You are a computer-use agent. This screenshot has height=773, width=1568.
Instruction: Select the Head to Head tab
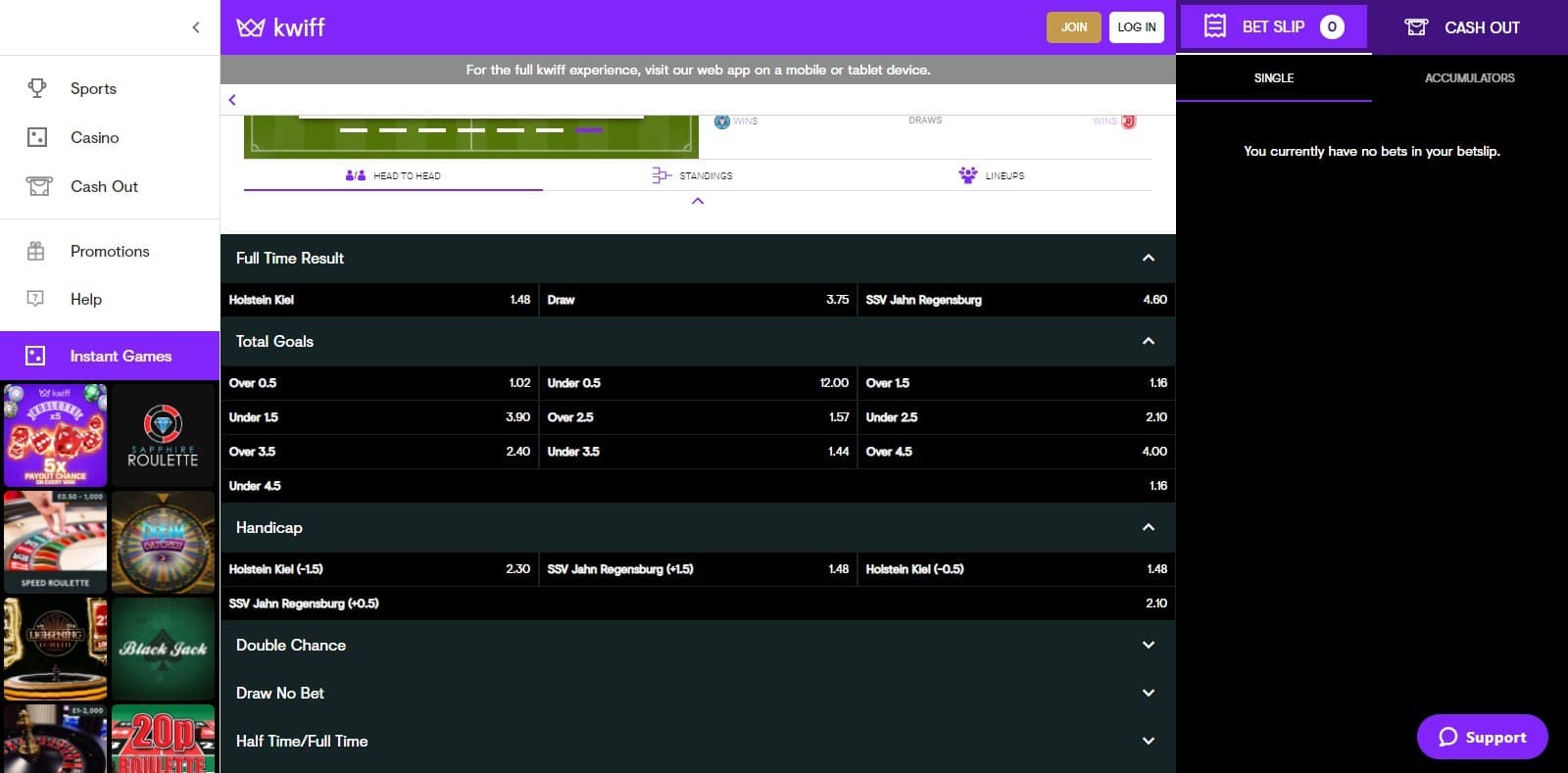tap(393, 175)
